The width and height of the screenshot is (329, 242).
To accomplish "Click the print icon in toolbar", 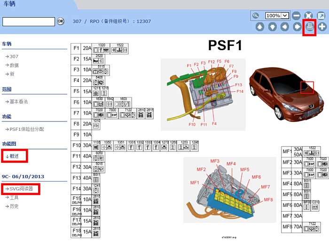I will [310, 27].
